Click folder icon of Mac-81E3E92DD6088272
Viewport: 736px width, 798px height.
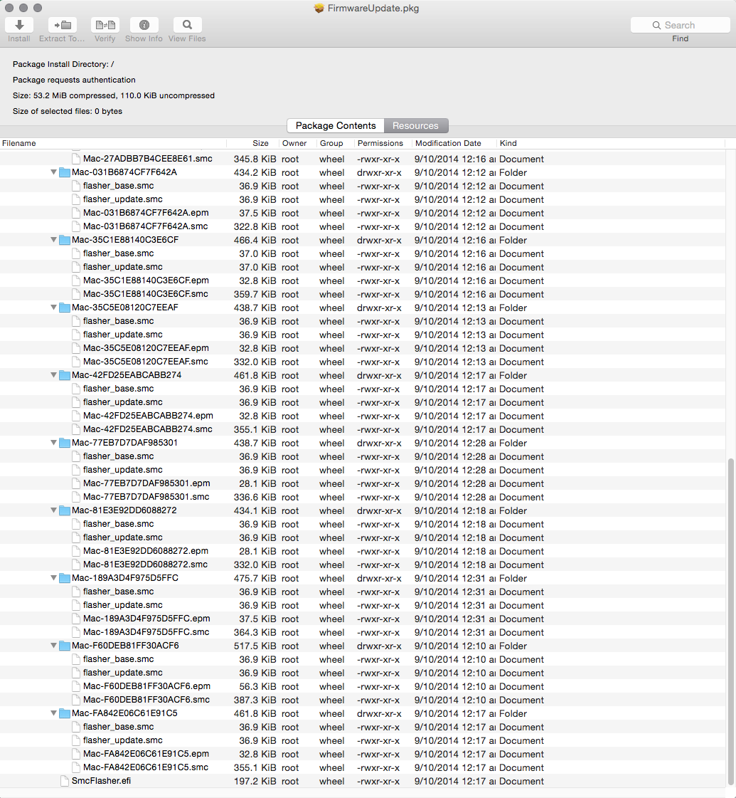point(65,511)
